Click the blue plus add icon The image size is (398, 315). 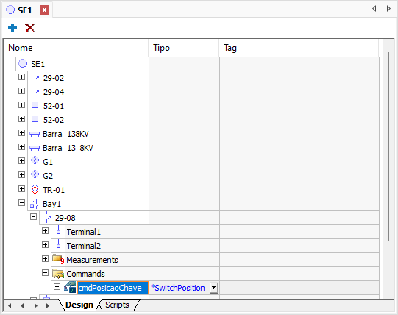point(13,28)
